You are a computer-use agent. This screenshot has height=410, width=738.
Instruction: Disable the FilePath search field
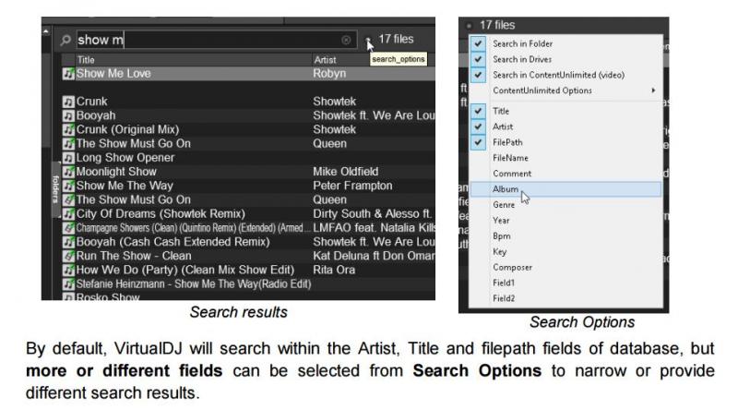click(x=477, y=142)
